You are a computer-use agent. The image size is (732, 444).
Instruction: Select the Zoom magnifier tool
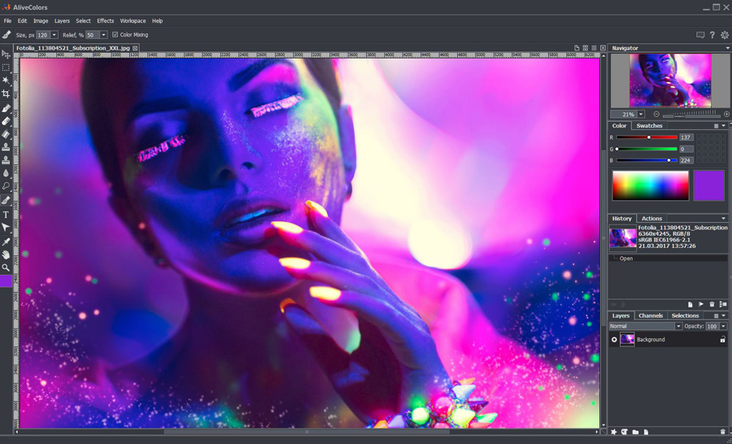point(6,268)
